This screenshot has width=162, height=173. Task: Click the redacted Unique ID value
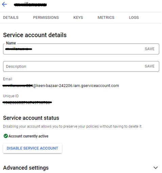[x=27, y=102]
